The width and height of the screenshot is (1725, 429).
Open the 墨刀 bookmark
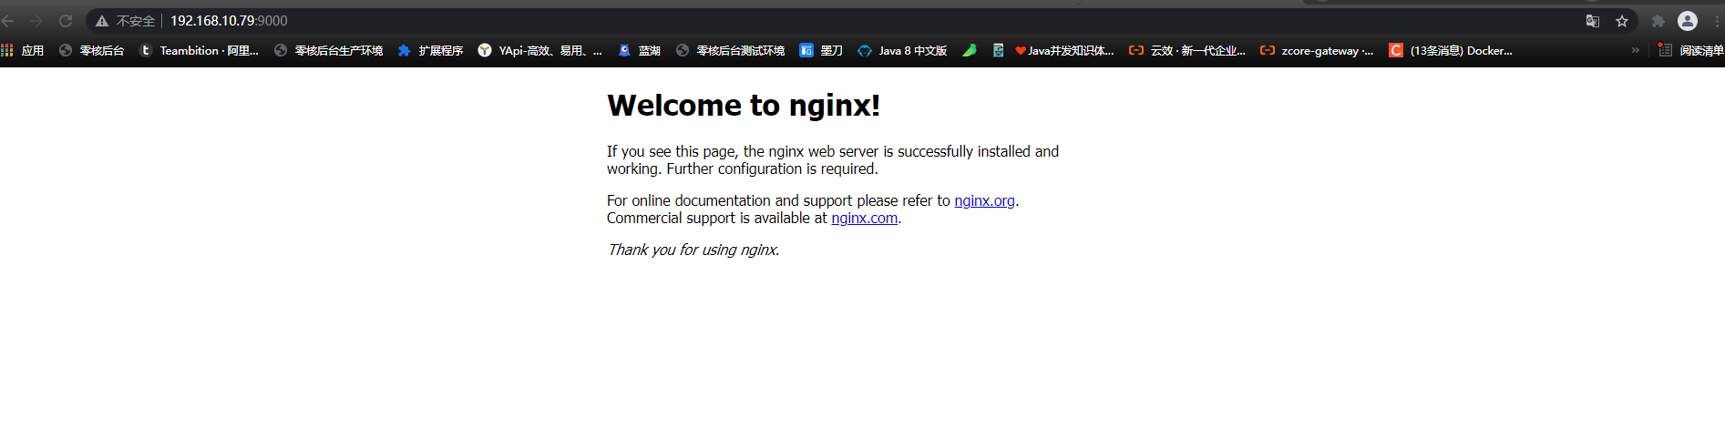pyautogui.click(x=820, y=50)
